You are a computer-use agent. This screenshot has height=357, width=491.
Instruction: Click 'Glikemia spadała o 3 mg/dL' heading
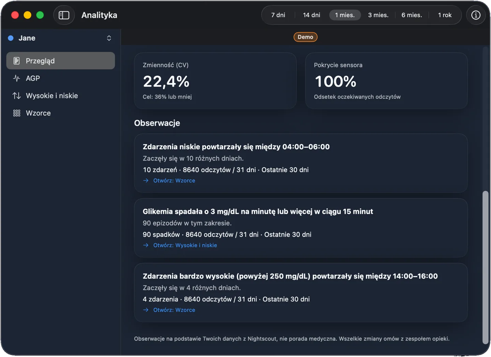(x=258, y=211)
